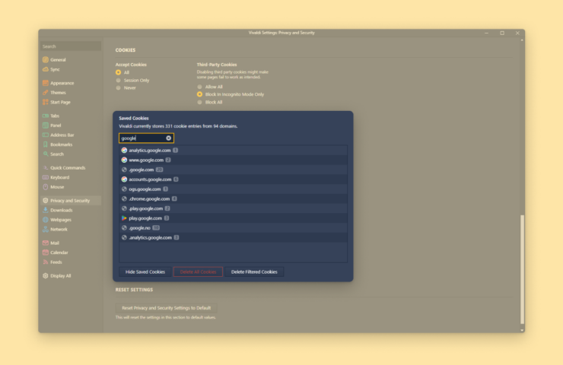Select Block In Incognito Mode Only
The image size is (563, 365).
(x=199, y=94)
